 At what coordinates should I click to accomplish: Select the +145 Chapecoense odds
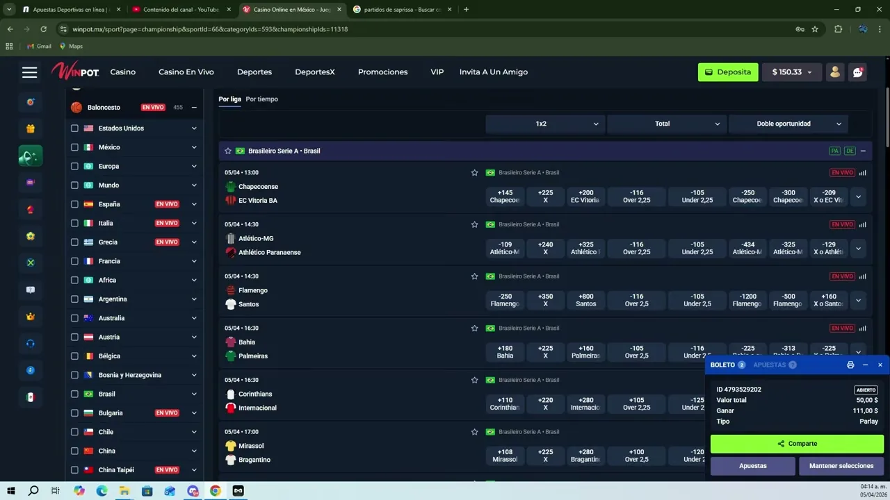[x=505, y=197]
